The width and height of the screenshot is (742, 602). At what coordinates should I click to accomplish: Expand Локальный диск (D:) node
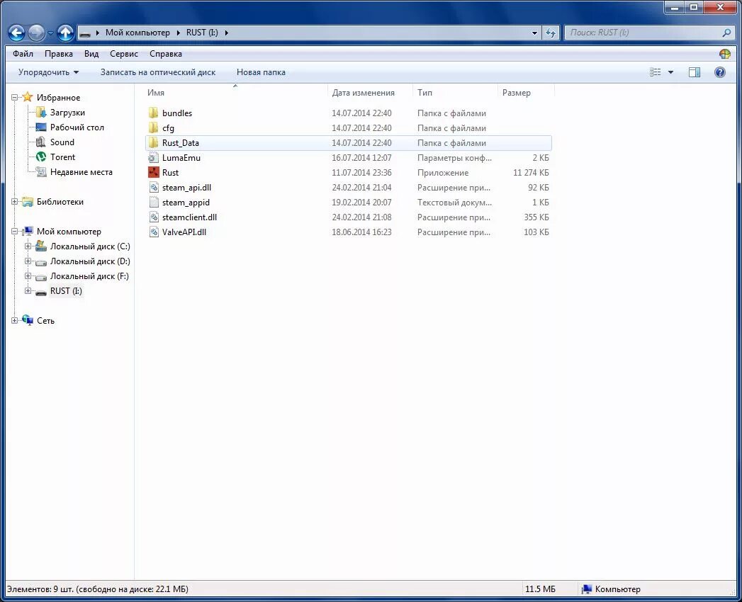click(x=28, y=261)
